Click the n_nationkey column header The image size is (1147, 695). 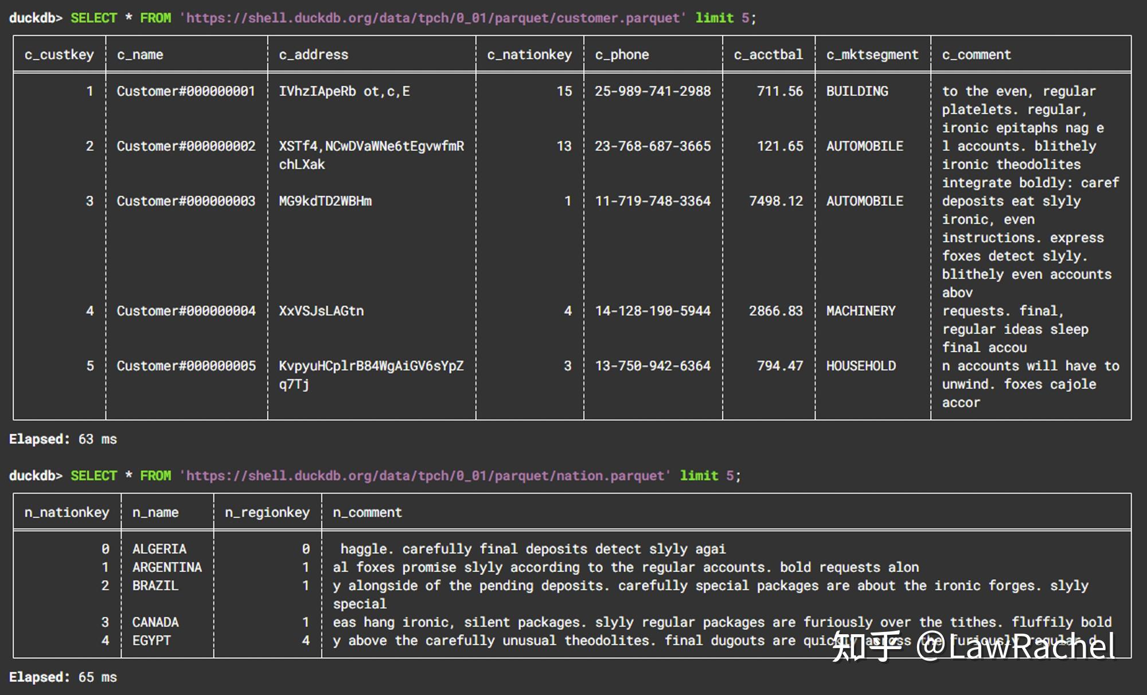click(67, 512)
